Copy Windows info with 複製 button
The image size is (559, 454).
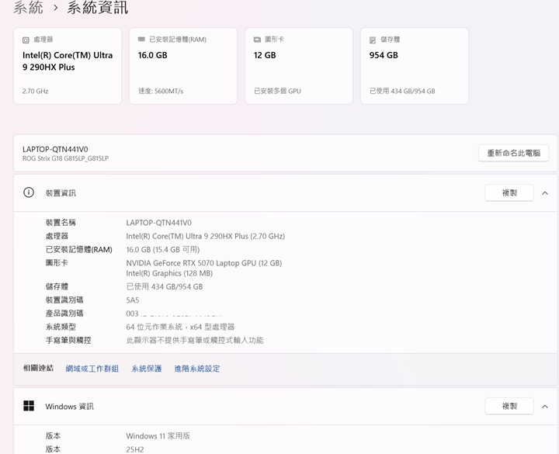click(x=509, y=406)
